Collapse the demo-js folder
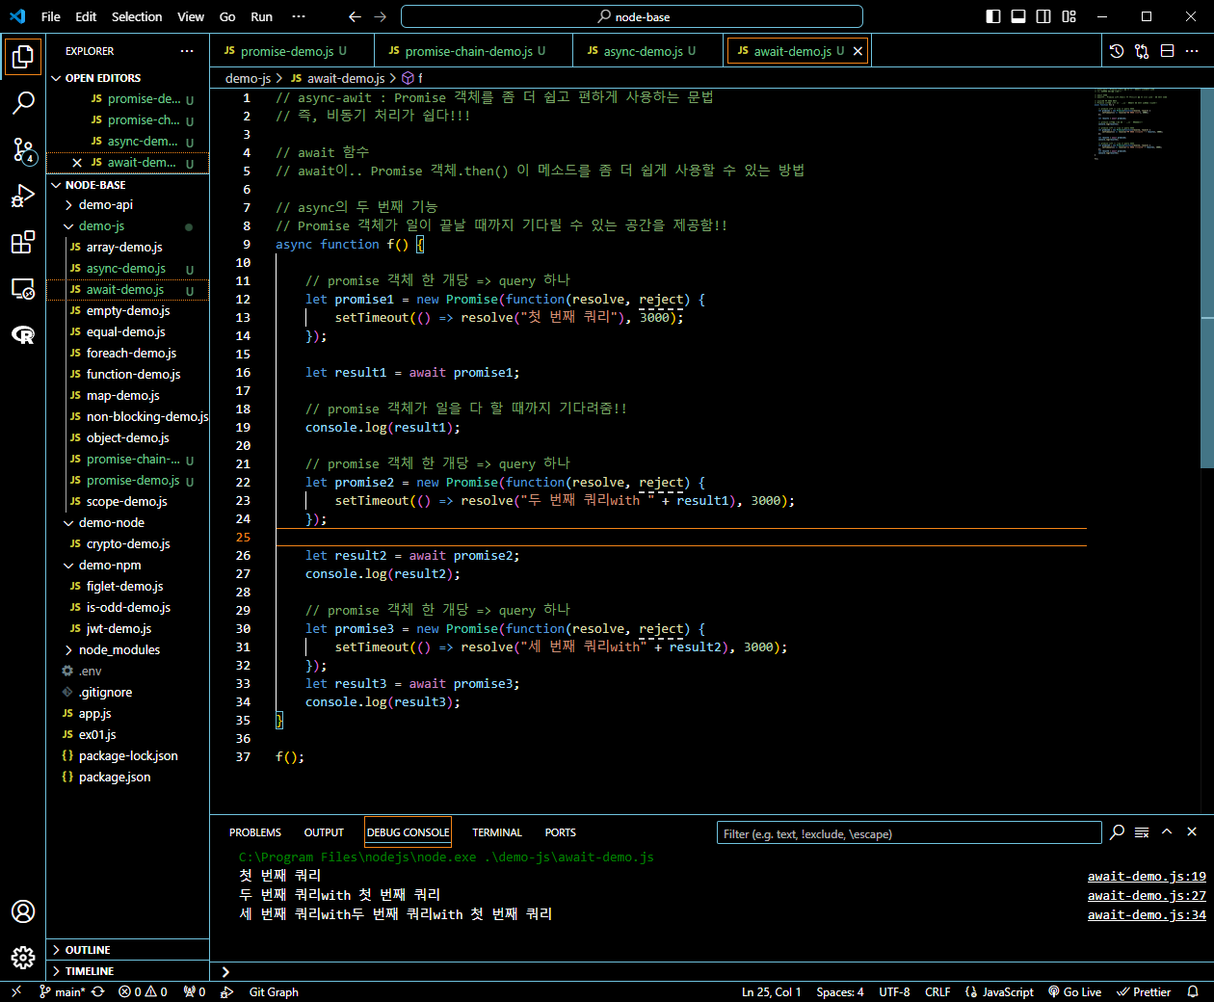Screen dimensions: 1214x1002 68,226
